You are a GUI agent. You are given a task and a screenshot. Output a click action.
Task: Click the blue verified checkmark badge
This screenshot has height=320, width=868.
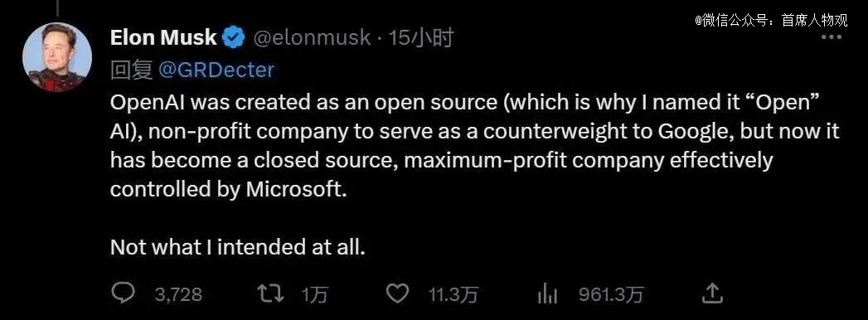coord(234,37)
